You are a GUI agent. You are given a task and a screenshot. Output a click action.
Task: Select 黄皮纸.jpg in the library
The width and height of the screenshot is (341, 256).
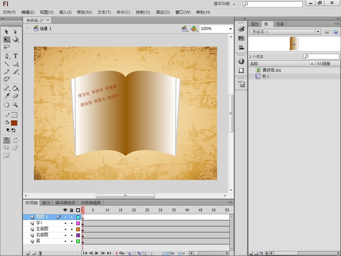coord(271,70)
